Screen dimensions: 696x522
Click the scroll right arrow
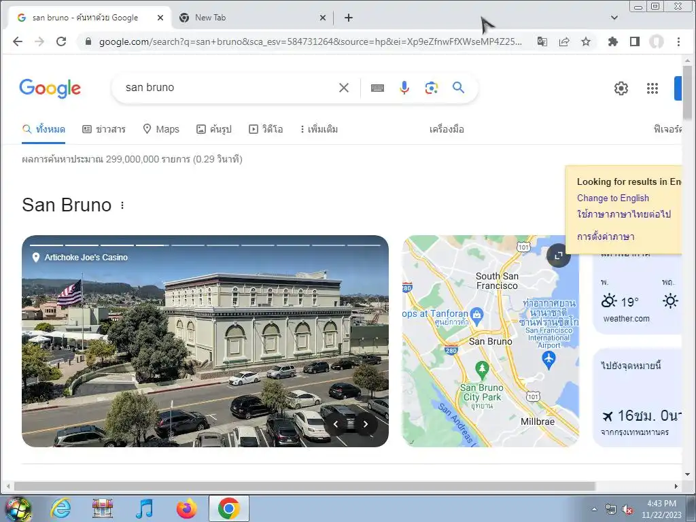pyautogui.click(x=676, y=486)
